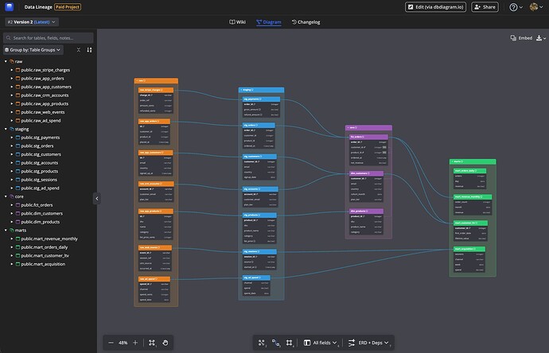
Task: Select public.mart_acquisition in the sidebar
Action: point(43,264)
